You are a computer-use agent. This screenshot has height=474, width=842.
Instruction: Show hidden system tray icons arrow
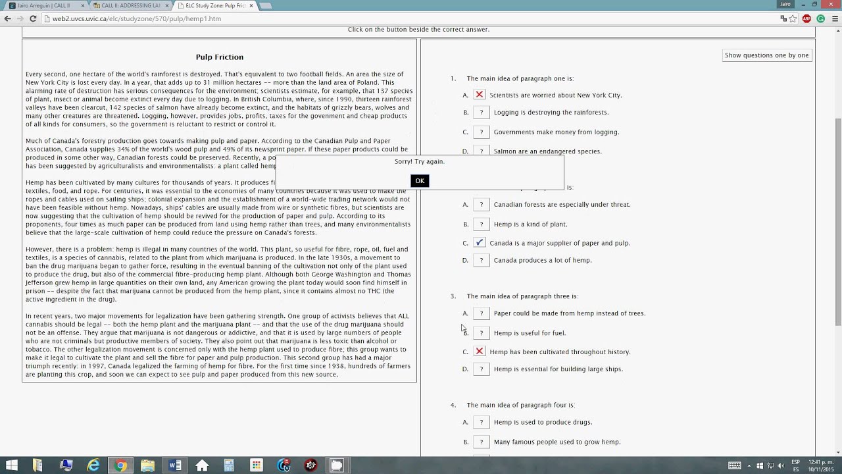coord(749,466)
